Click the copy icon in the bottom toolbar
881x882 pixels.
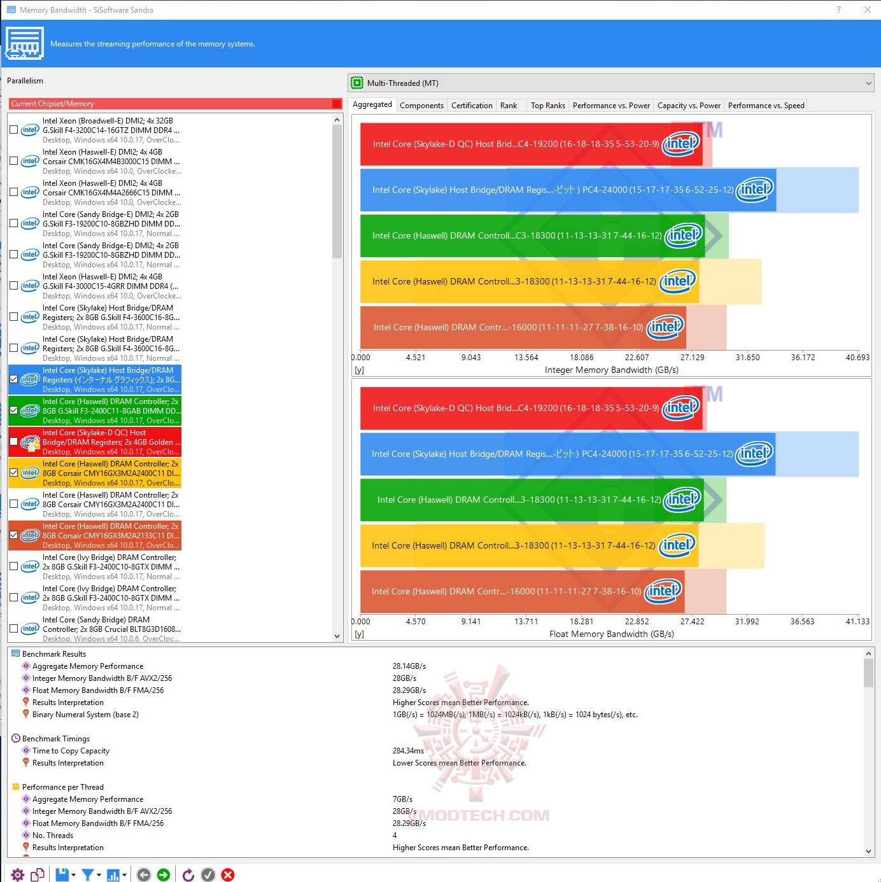(38, 875)
